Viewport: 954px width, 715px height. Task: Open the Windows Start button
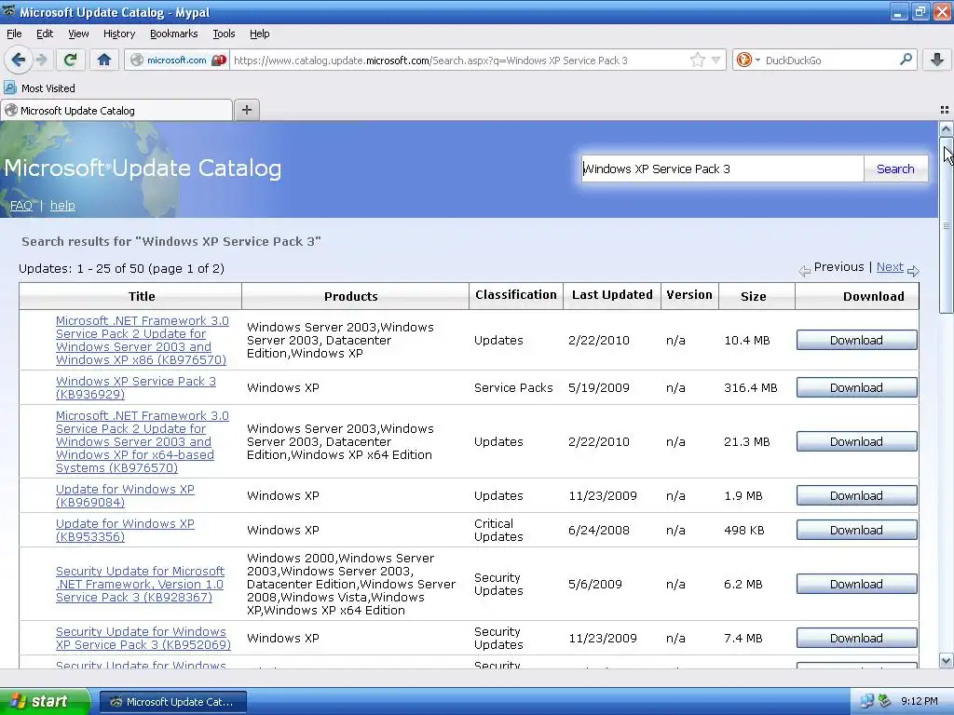(x=45, y=701)
